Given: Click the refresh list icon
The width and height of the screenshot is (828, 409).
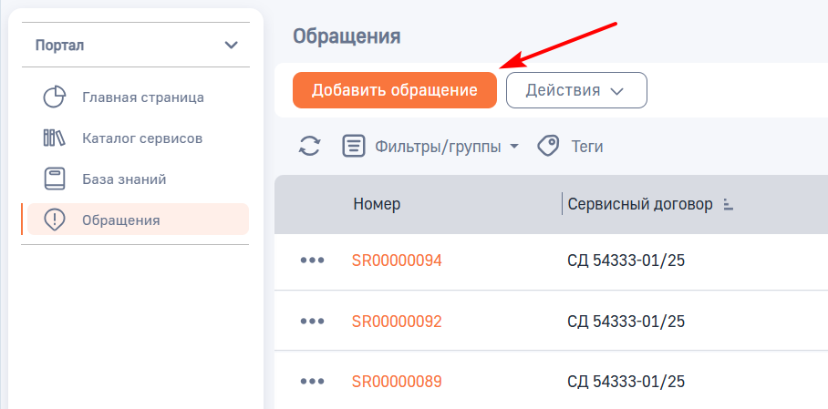Looking at the screenshot, I should click(310, 146).
